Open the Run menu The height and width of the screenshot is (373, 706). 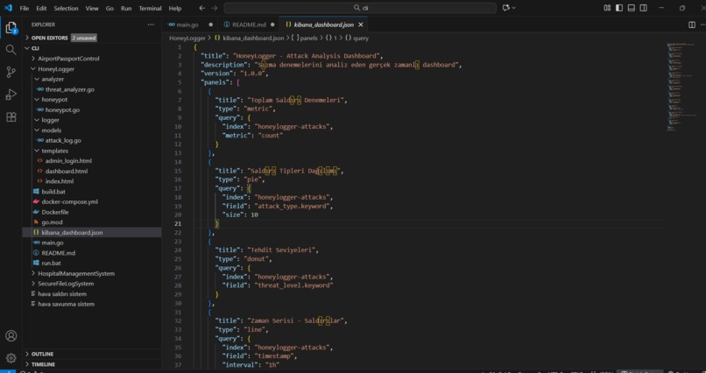pyautogui.click(x=126, y=8)
